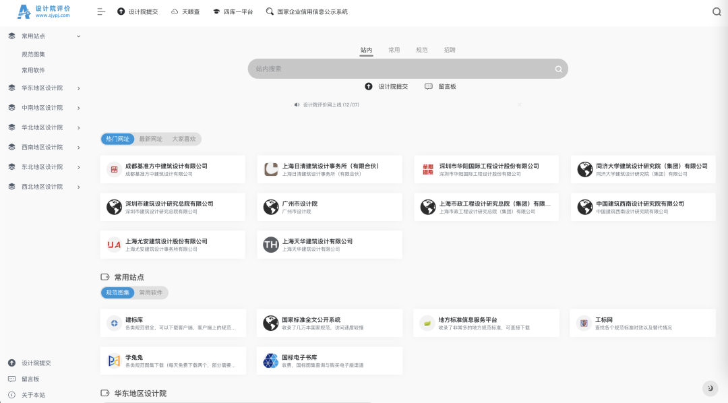Click the 华东地区设计院 section heading
Image resolution: width=728 pixels, height=403 pixels.
click(140, 394)
